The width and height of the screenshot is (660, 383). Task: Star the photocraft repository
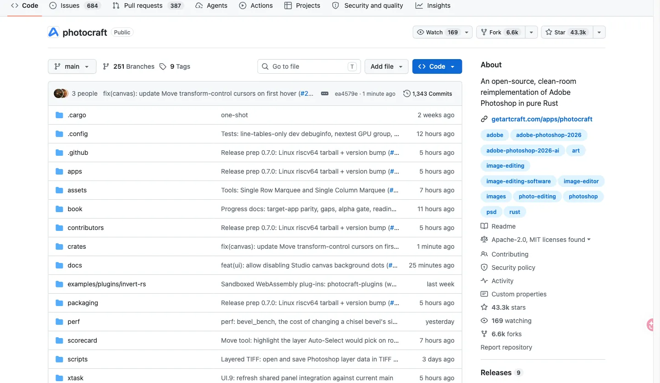point(567,32)
